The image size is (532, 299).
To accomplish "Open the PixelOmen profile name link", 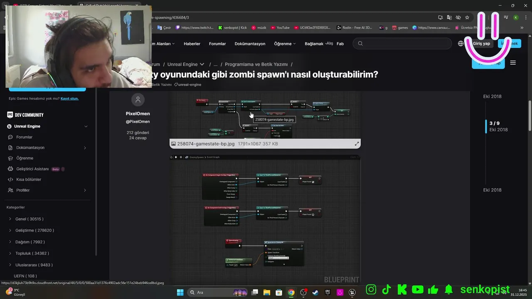I will point(138,114).
